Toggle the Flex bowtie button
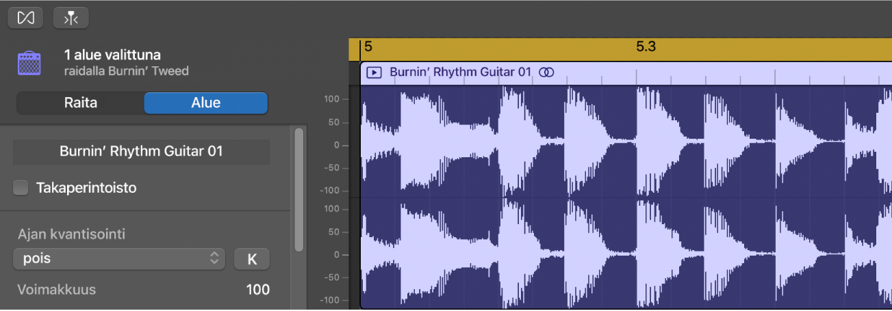Screen dimensions: 892x311 click(x=25, y=18)
